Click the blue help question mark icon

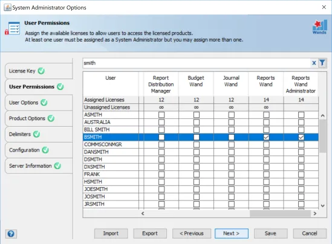coord(11,234)
